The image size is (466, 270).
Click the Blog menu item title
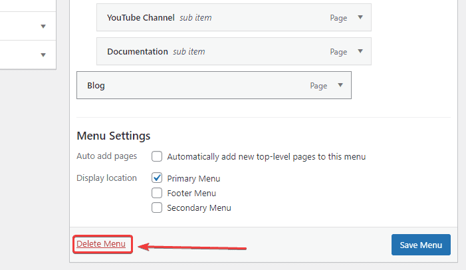(x=96, y=85)
